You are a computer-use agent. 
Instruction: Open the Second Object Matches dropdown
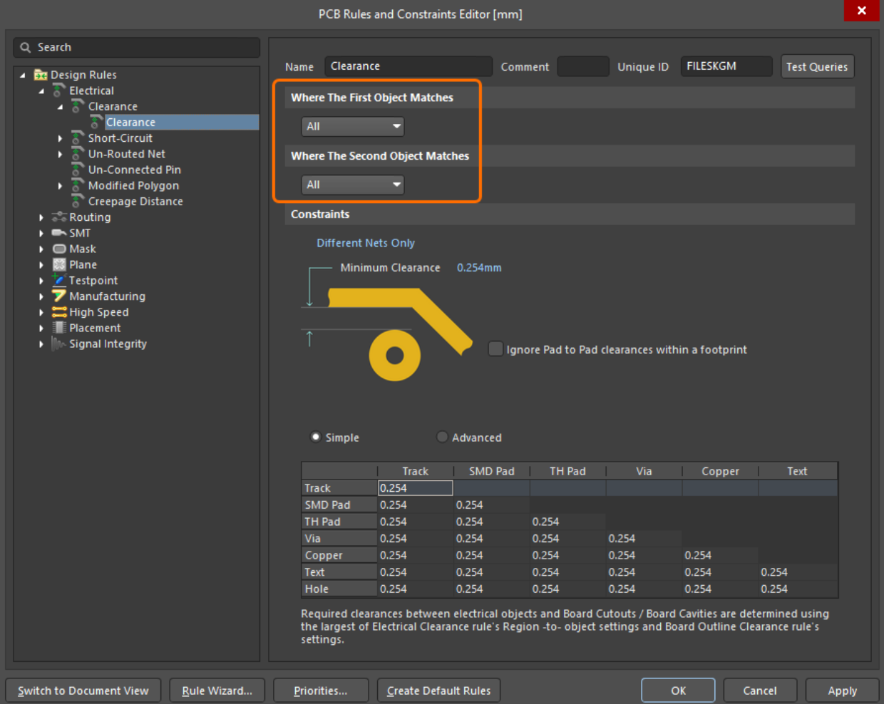(x=353, y=185)
